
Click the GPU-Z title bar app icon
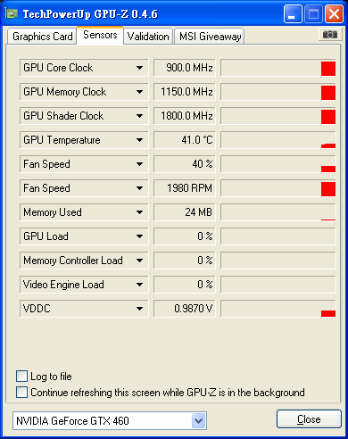12,13
